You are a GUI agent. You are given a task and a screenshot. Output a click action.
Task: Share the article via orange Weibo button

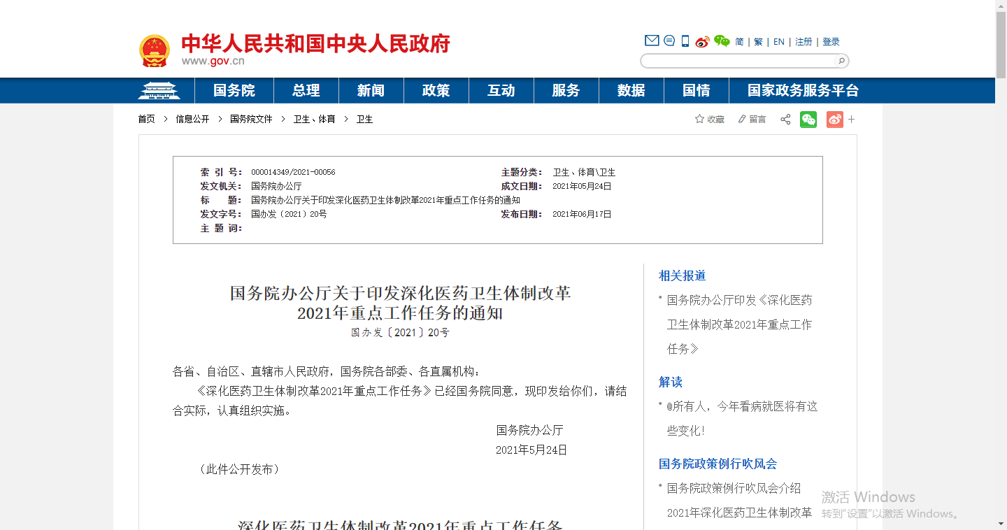pyautogui.click(x=834, y=120)
